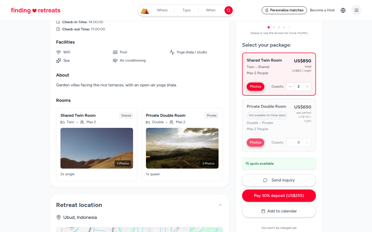372x232 pixels.
Task: Open the When date filter
Action: coord(211,10)
